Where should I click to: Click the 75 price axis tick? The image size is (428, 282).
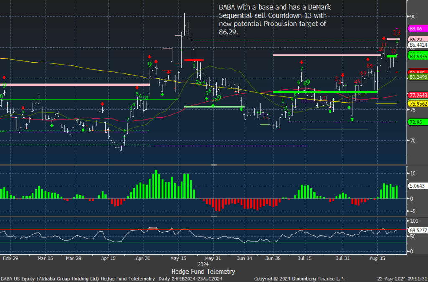point(413,110)
